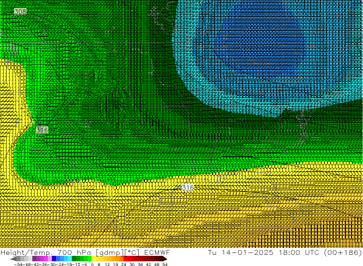Pick the darkest green legend swatch
Viewport: 363px width, 266px height.
tap(74, 259)
